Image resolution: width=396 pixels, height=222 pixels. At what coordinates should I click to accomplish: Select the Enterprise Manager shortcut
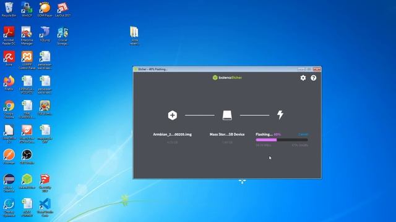tap(27, 36)
